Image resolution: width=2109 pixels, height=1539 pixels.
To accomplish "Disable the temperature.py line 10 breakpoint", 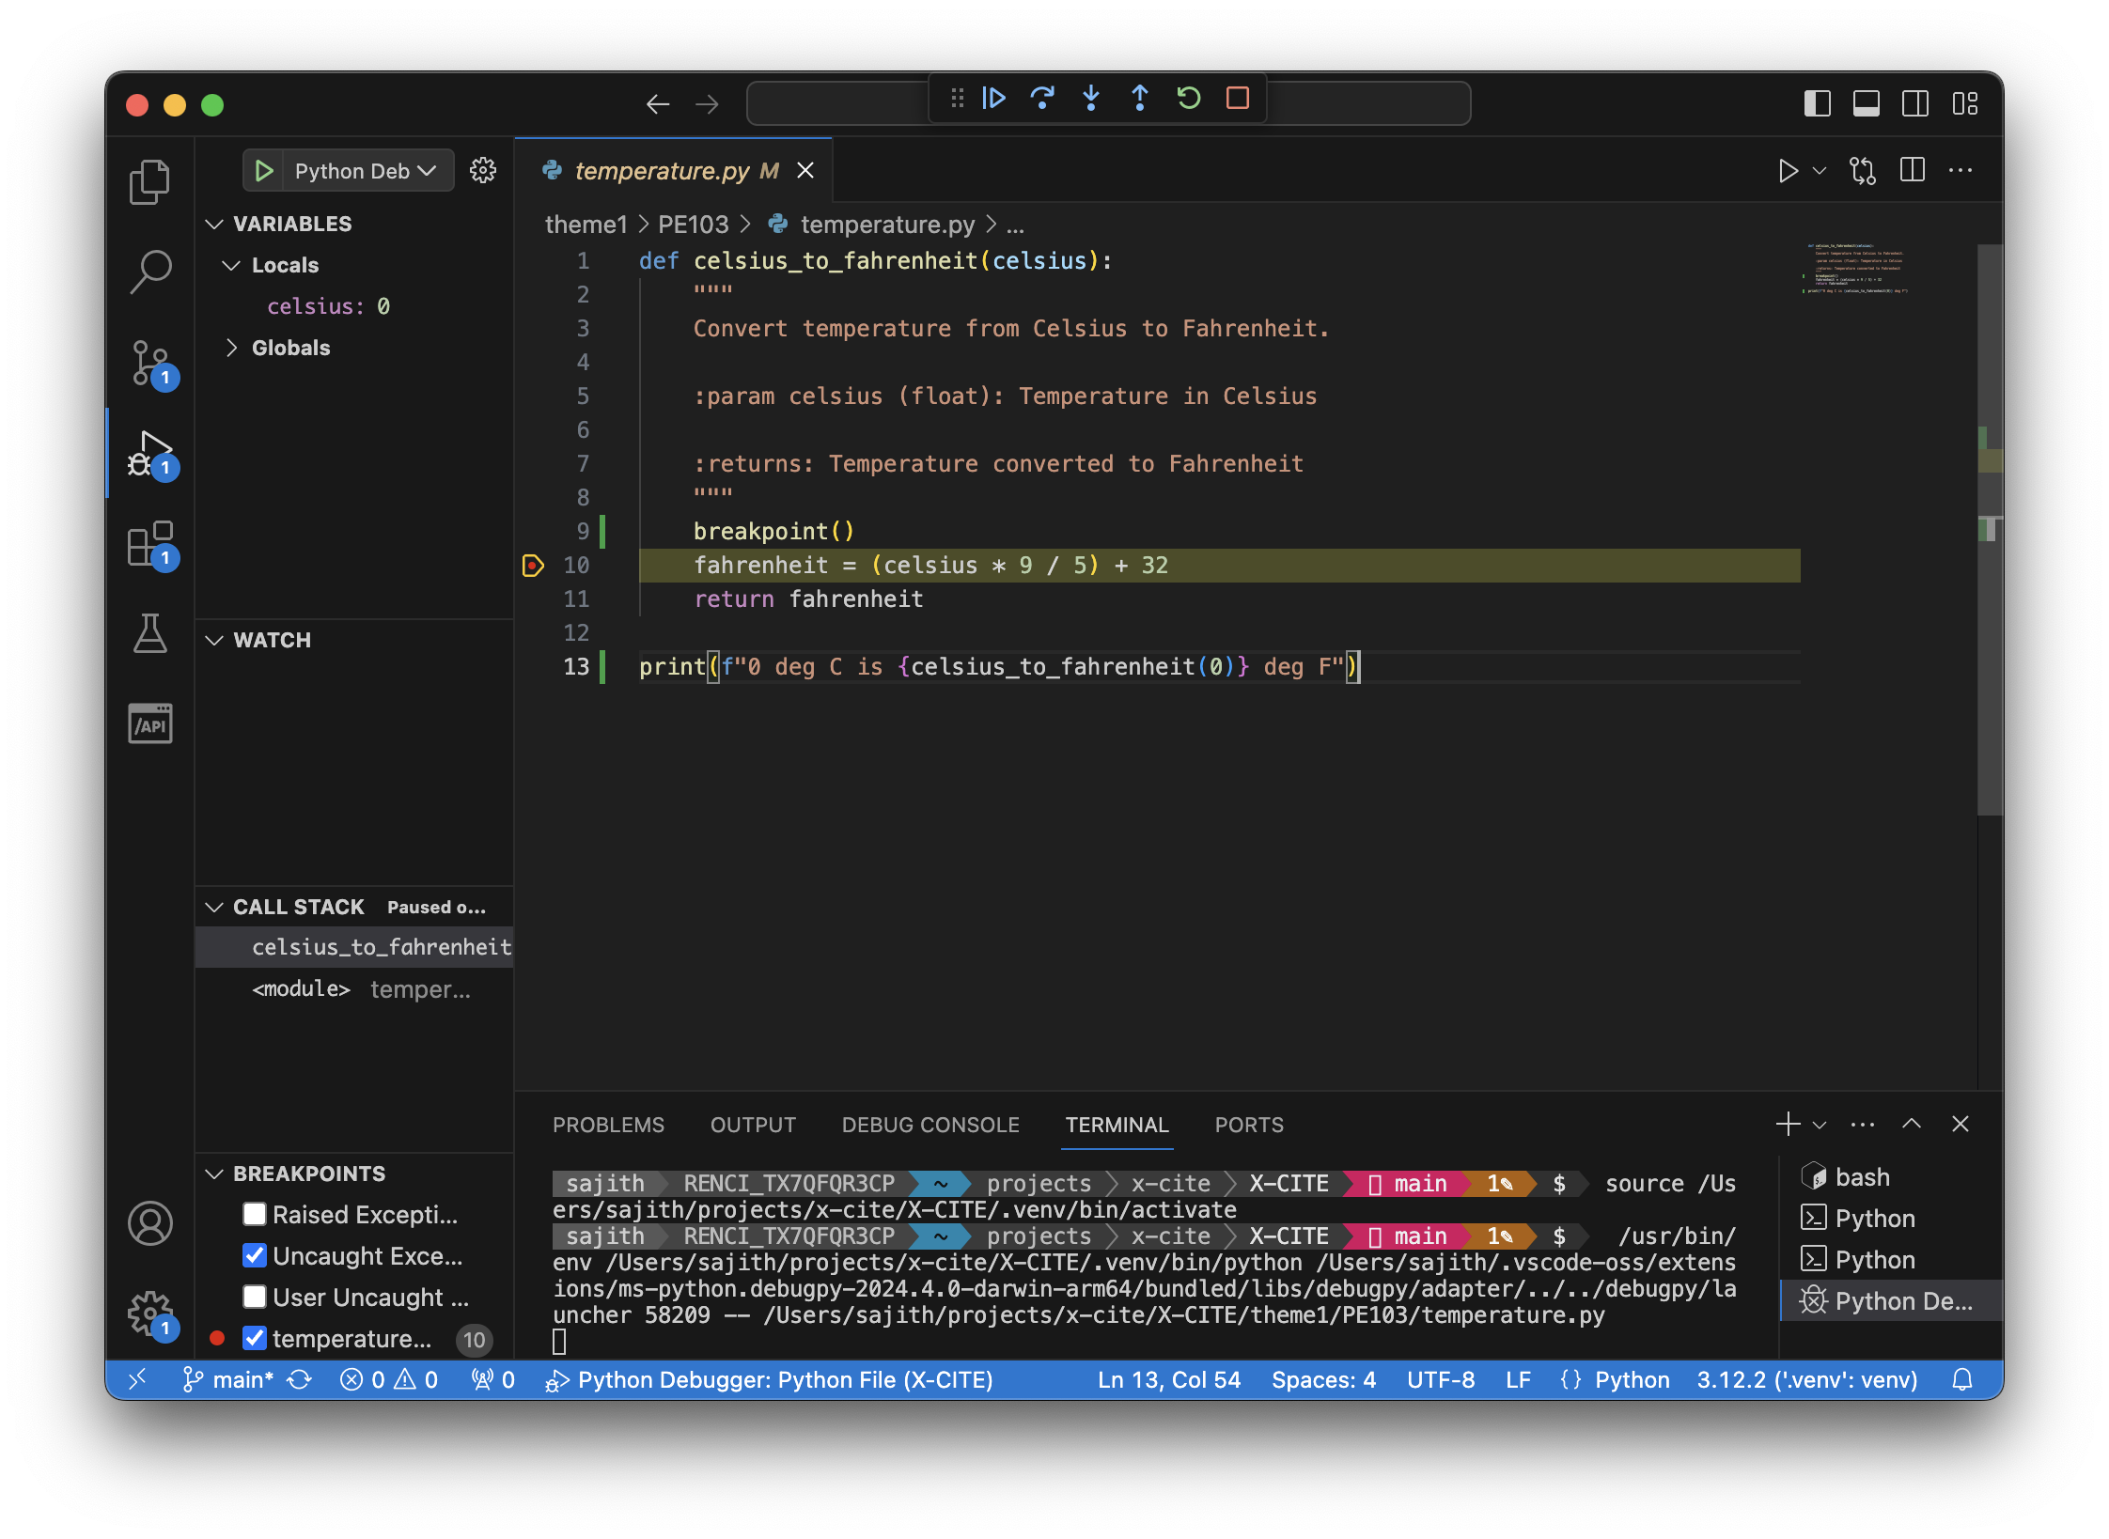I will (254, 1339).
